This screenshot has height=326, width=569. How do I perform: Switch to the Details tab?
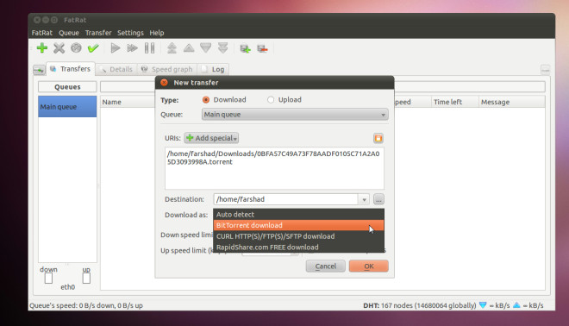117,69
